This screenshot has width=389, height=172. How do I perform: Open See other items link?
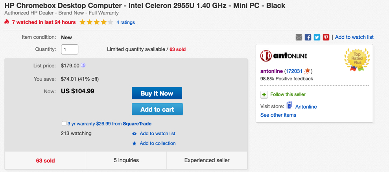tap(278, 115)
